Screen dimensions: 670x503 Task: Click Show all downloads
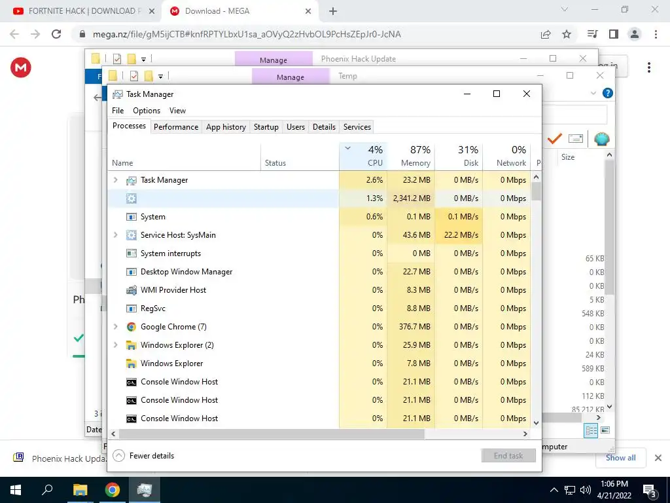[620, 458]
